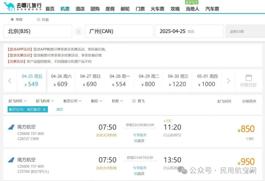Image resolution: width=265 pixels, height=181 pixels.
Task: Open the 度假 vacation tab
Action: 110,9
